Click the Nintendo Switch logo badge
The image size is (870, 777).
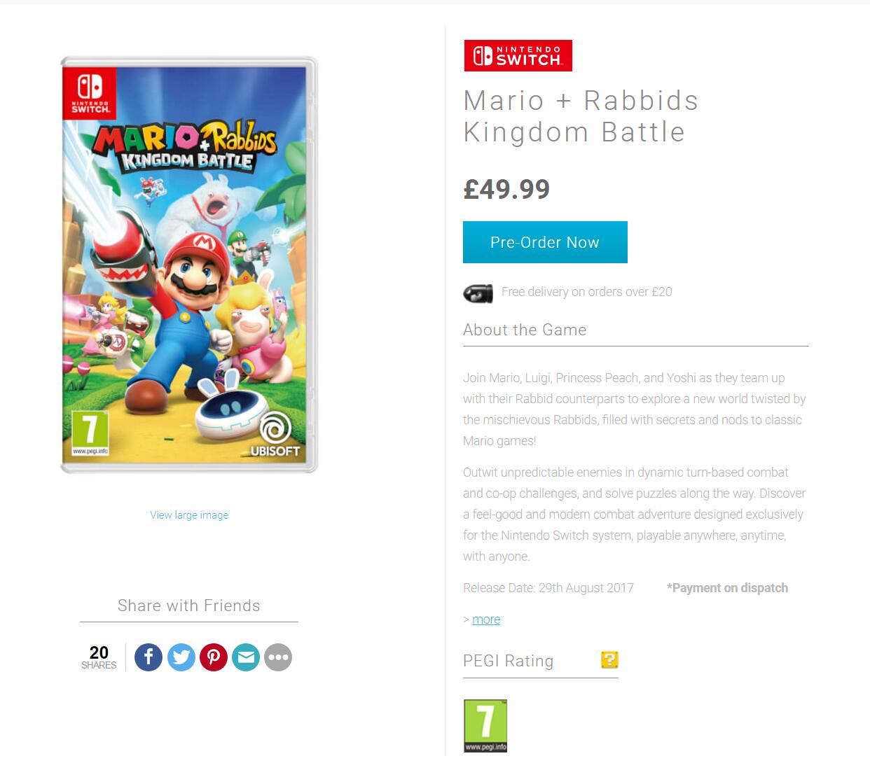pos(518,56)
